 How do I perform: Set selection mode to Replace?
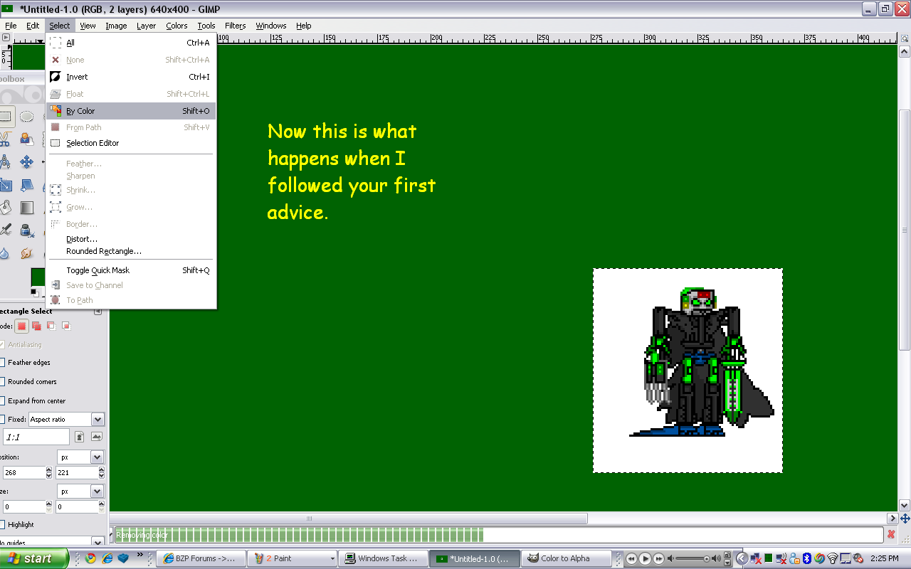pos(22,326)
